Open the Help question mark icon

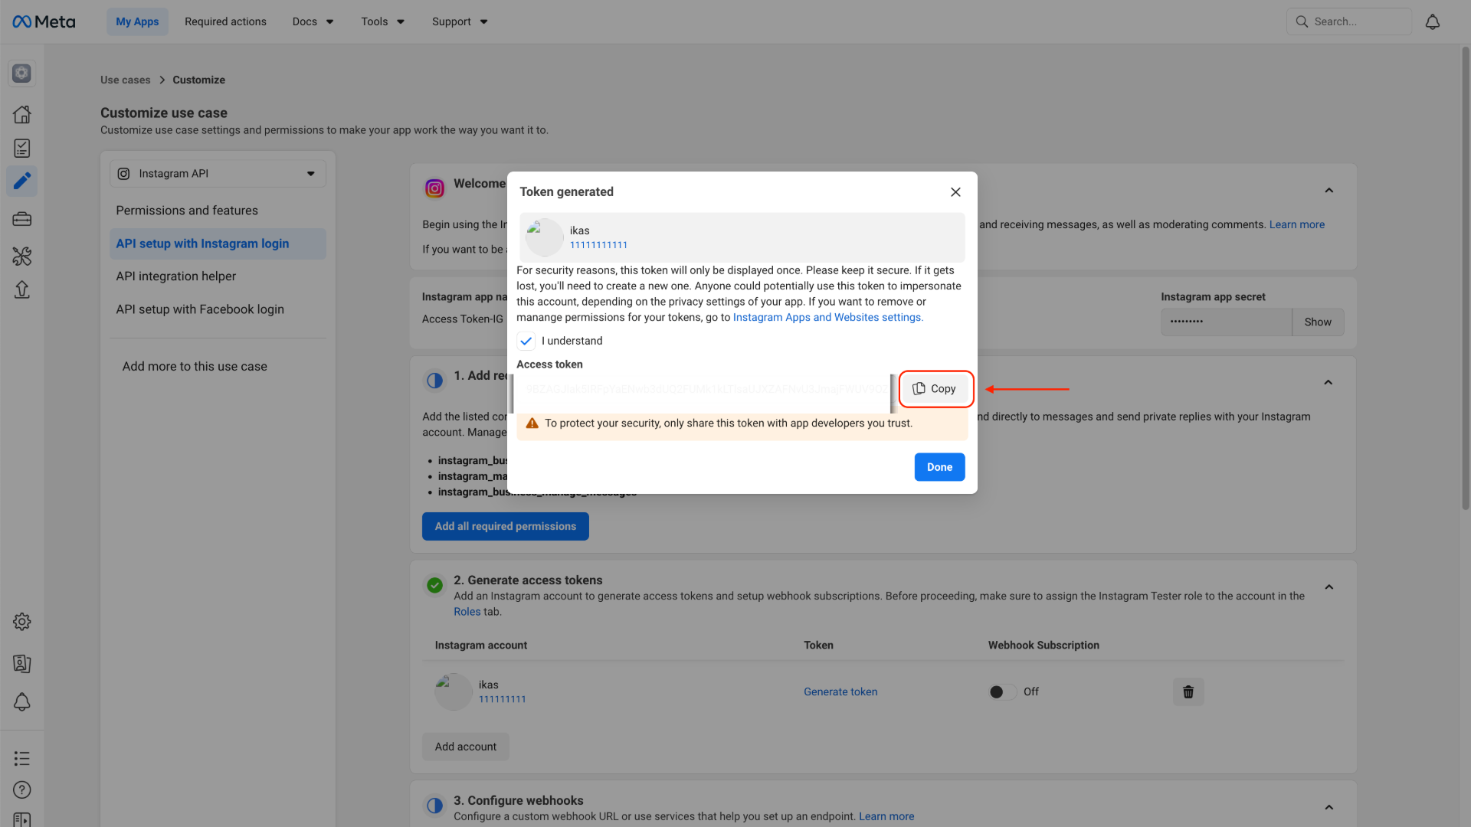pos(21,789)
